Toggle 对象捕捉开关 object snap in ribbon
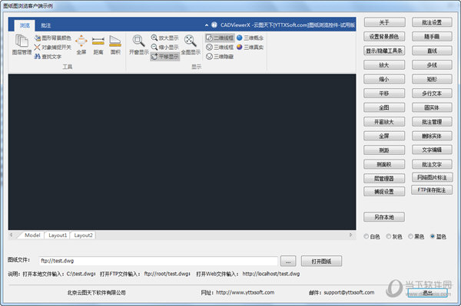 coord(52,48)
